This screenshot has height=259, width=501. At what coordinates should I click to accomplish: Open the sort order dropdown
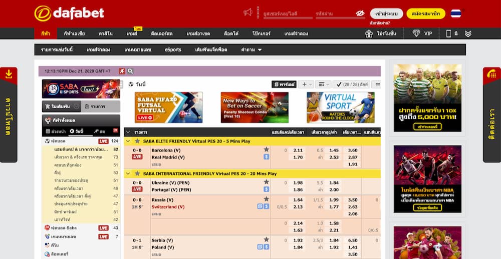click(x=323, y=84)
